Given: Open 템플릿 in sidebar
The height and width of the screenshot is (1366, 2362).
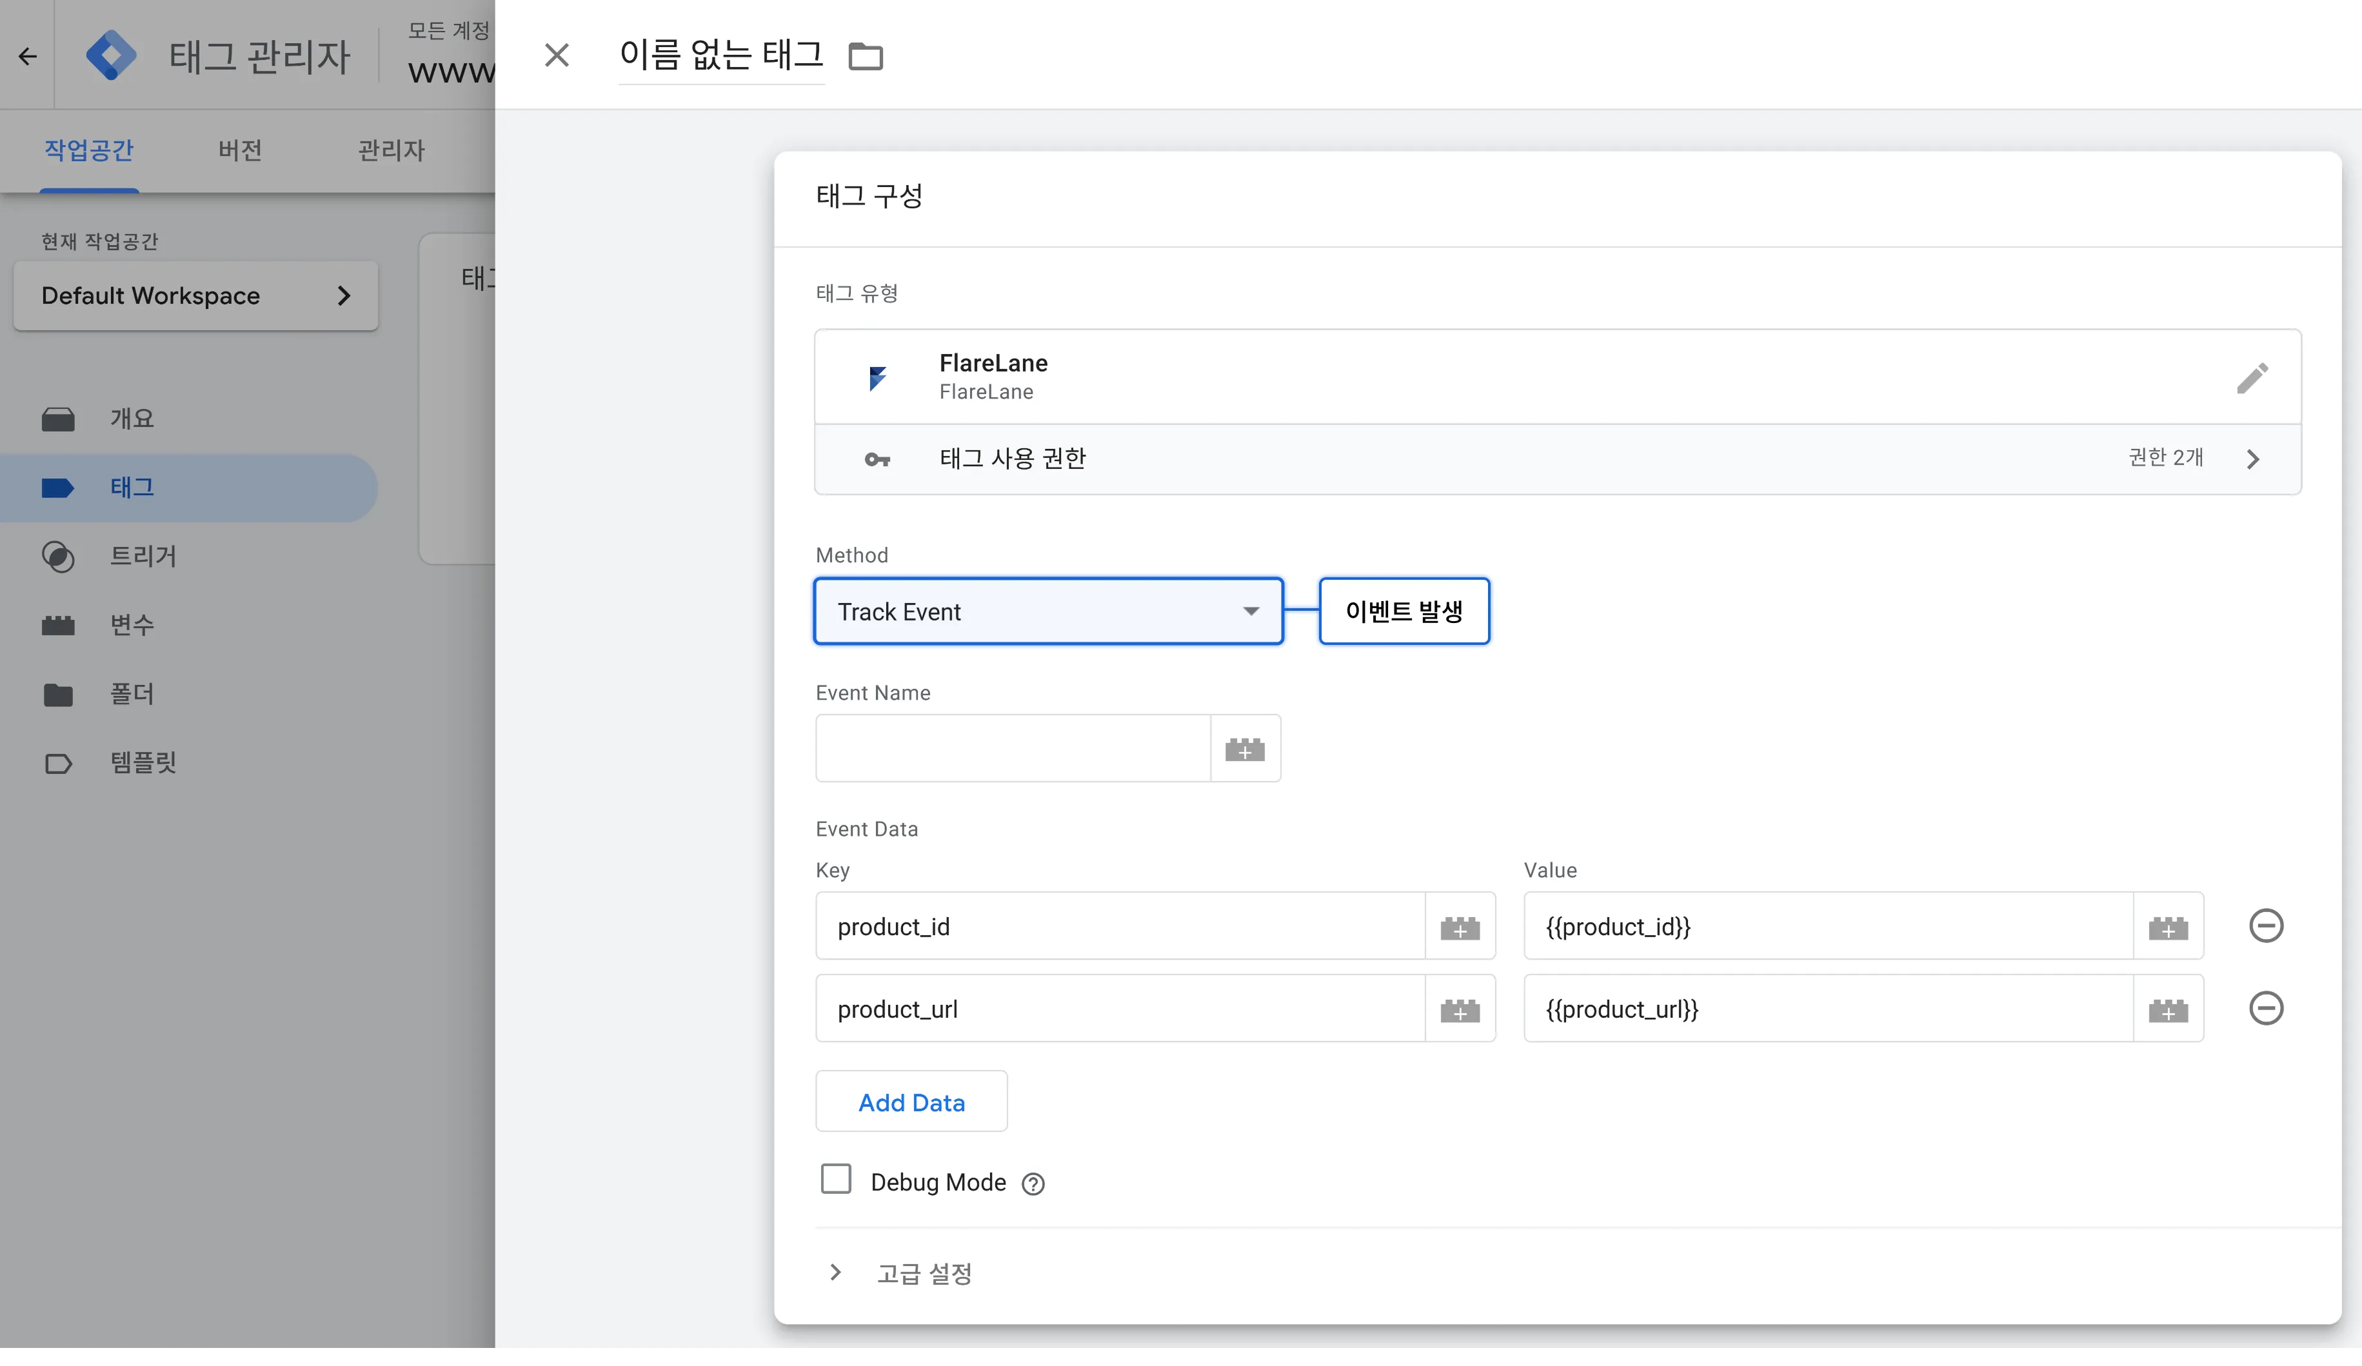Looking at the screenshot, I should click(188, 762).
